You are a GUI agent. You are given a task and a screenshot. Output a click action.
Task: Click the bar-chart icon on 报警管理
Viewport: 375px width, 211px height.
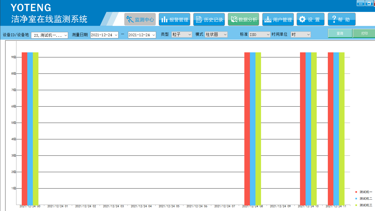point(165,19)
